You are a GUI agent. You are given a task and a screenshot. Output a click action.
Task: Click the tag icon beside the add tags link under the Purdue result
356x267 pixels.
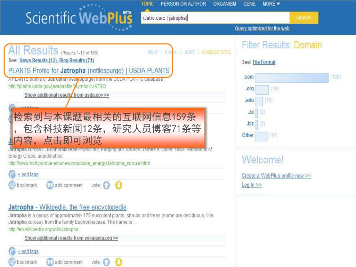click(12, 175)
